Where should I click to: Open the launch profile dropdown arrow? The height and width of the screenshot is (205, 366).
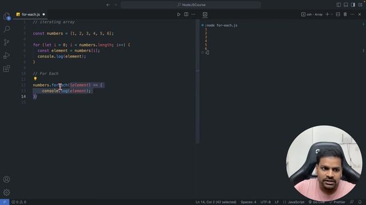[332, 14]
